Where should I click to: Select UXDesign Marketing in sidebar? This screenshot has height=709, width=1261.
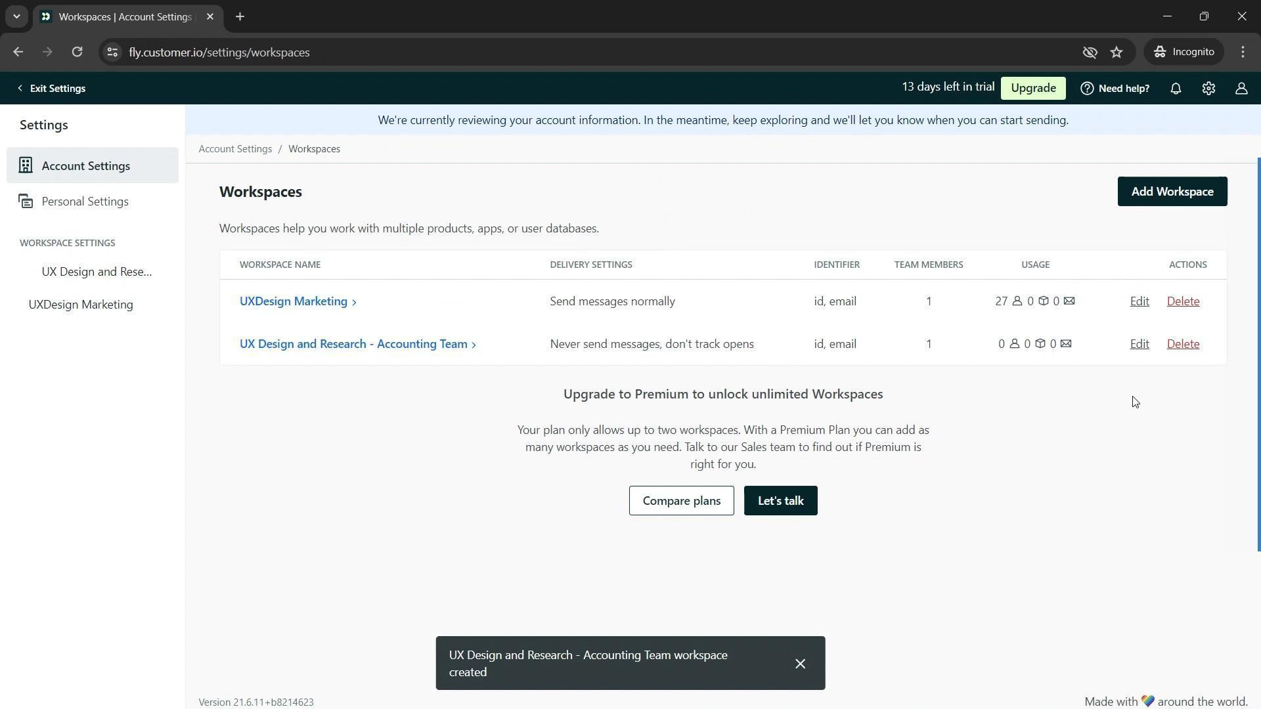81,305
